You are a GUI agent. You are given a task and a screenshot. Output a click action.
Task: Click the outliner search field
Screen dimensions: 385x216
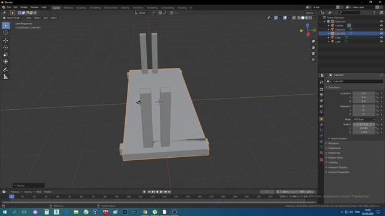pos(350,12)
